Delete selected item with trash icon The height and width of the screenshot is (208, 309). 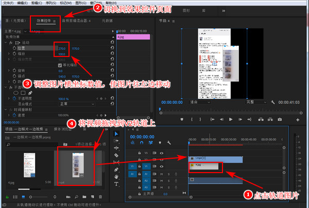[100, 197]
